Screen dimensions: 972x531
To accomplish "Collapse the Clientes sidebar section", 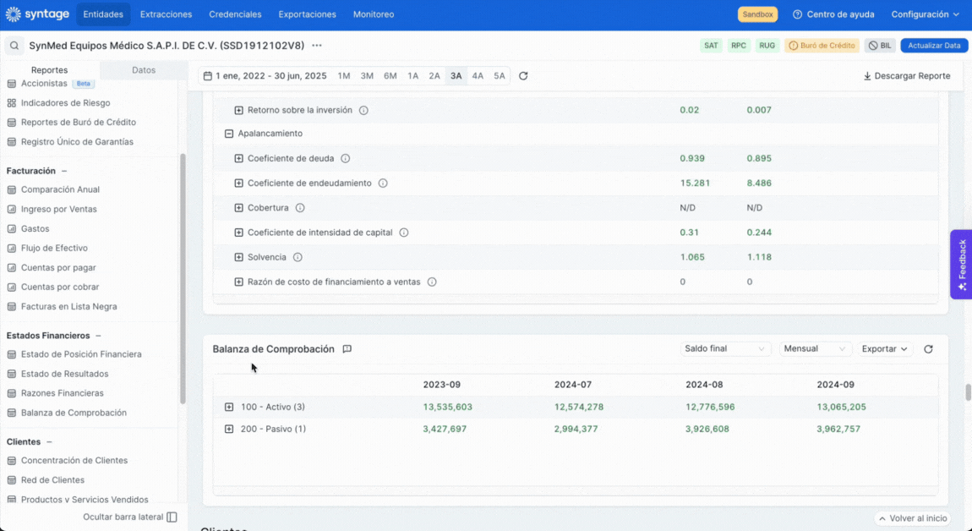I will [x=50, y=442].
